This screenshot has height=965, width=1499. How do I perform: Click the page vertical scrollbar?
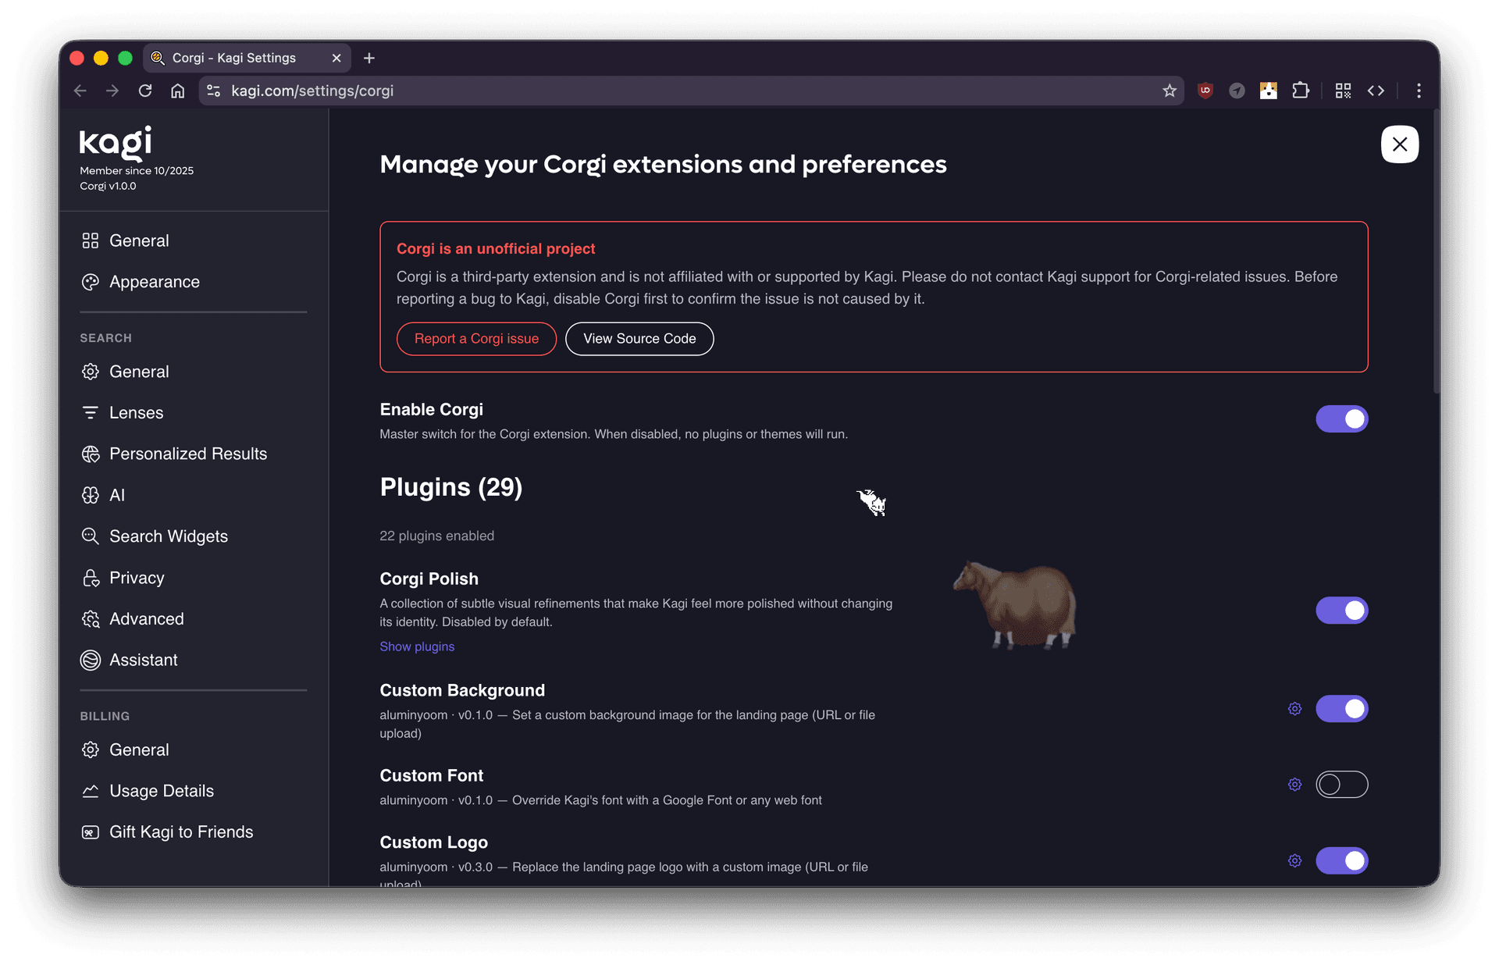coord(1435,250)
